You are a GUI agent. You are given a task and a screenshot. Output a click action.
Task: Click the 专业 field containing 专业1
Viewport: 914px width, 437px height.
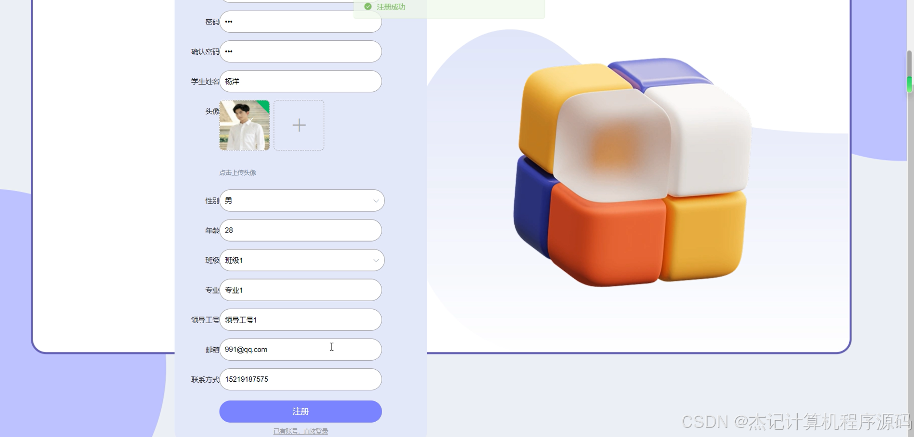click(300, 290)
